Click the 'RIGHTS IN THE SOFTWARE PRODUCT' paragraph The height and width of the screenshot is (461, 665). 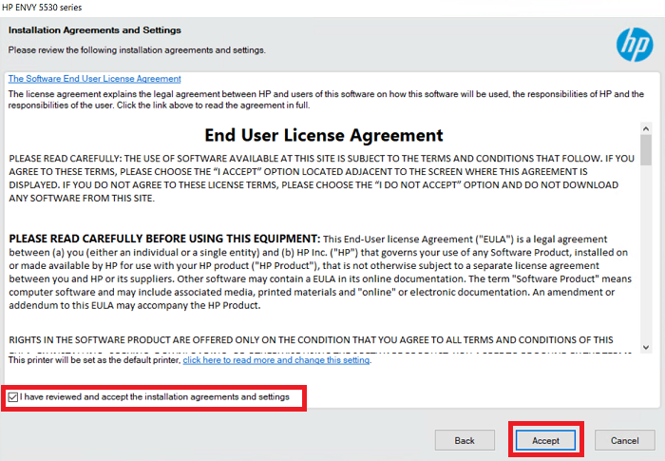point(311,340)
